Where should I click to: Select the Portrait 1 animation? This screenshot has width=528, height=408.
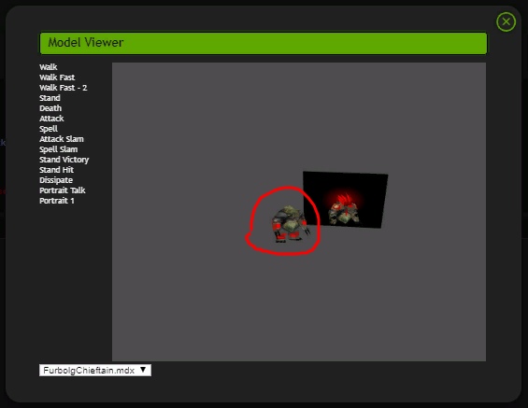tap(57, 201)
